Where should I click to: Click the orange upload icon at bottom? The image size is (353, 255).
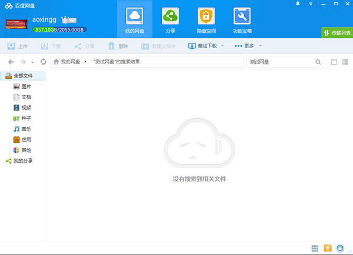tap(328, 248)
